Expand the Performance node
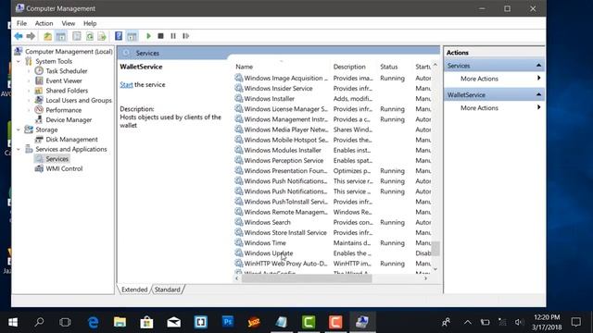Screen dimensions: 593x333 tap(29, 110)
